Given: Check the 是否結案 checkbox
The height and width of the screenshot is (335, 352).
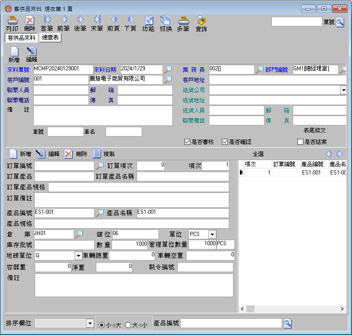Looking at the screenshot, I should [300, 142].
